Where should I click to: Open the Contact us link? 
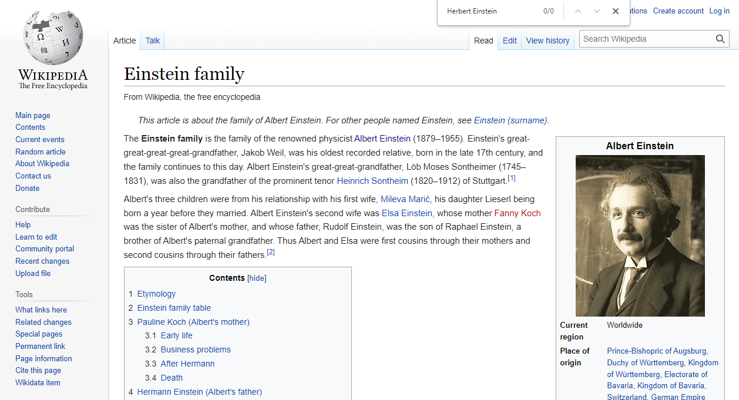pyautogui.click(x=33, y=176)
